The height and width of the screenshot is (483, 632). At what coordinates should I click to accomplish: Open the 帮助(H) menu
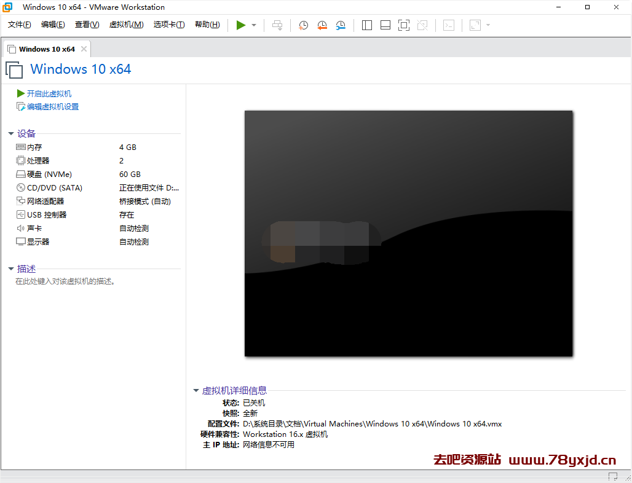(207, 25)
